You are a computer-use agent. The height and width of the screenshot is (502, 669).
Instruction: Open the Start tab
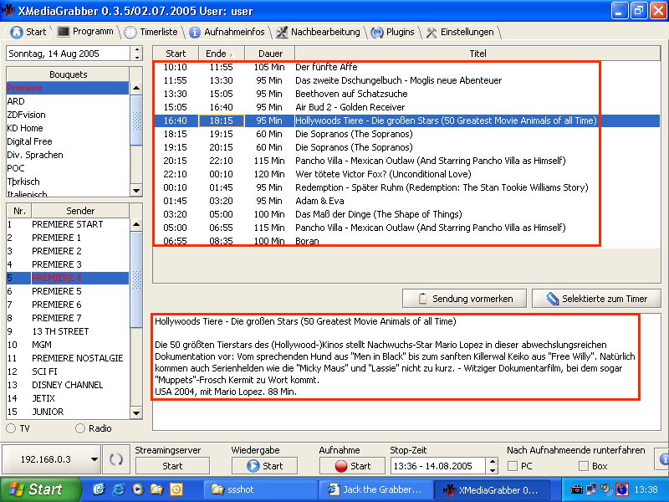pos(28,32)
